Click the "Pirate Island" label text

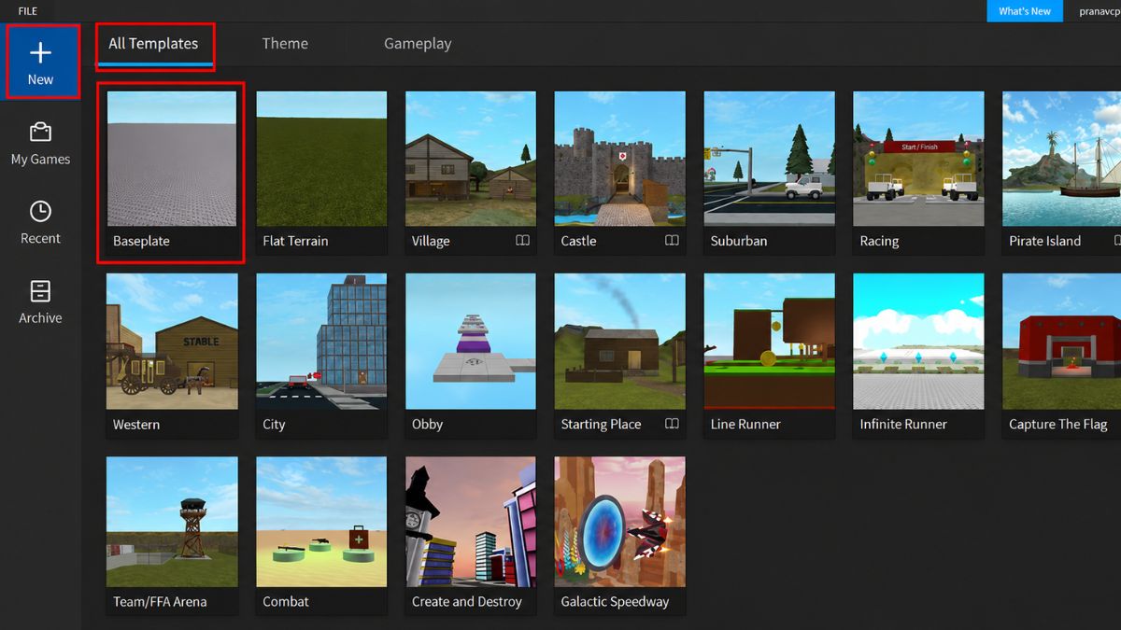[x=1045, y=241]
